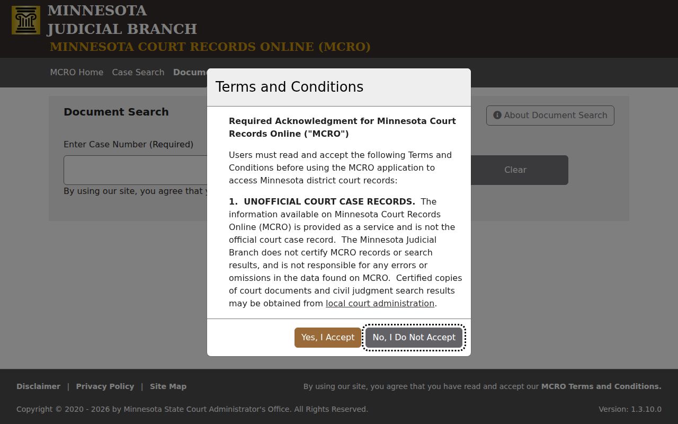Click the Minnesota Judicial Branch header text

(x=122, y=20)
